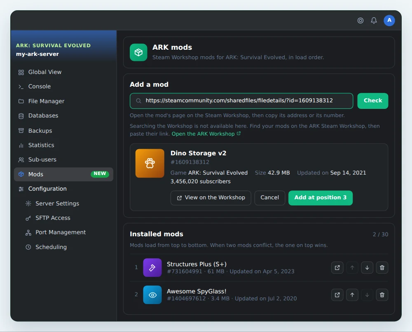Click my-ark-server name in sidebar
Viewport: 412px width, 332px height.
[x=37, y=54]
